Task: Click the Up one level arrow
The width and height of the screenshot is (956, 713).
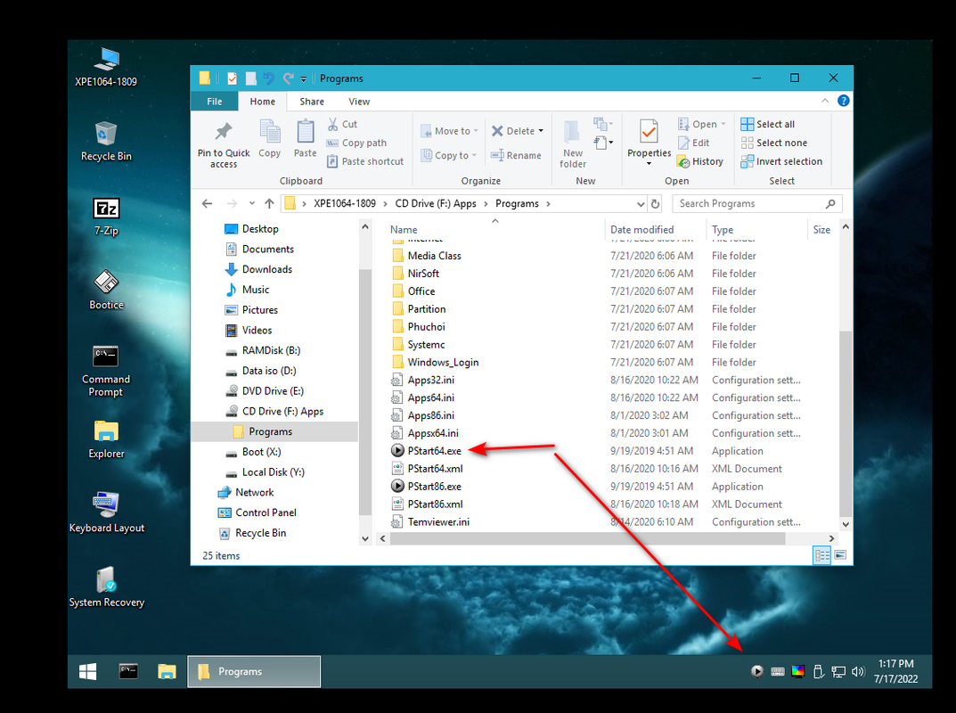Action: click(x=269, y=204)
